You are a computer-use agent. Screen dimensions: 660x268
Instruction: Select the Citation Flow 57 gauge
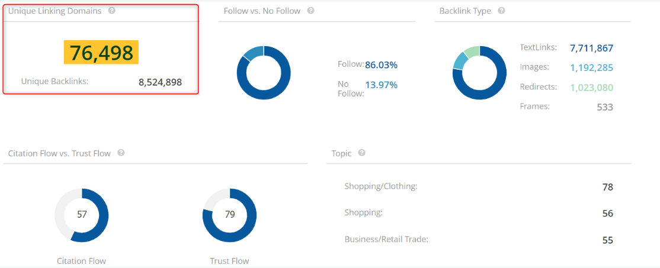[x=82, y=215]
